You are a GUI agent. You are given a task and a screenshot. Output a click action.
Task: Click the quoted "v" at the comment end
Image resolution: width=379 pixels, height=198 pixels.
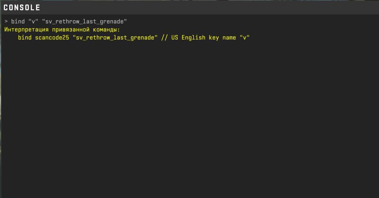tap(245, 38)
